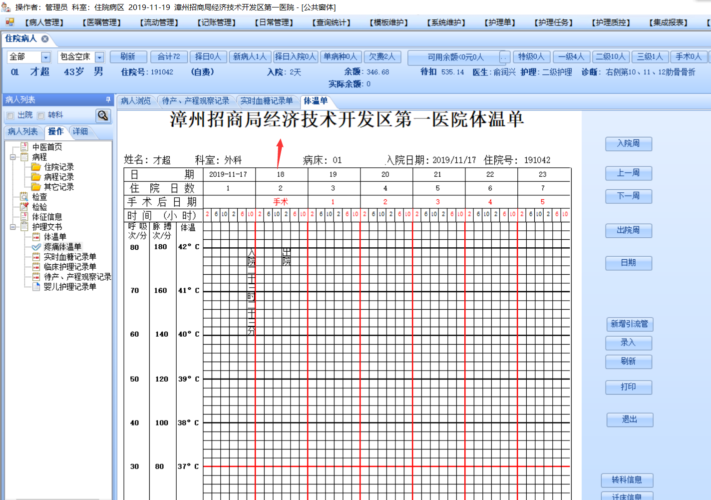
Task: Close the 住院病人 tab
Action: pyautogui.click(x=45, y=38)
